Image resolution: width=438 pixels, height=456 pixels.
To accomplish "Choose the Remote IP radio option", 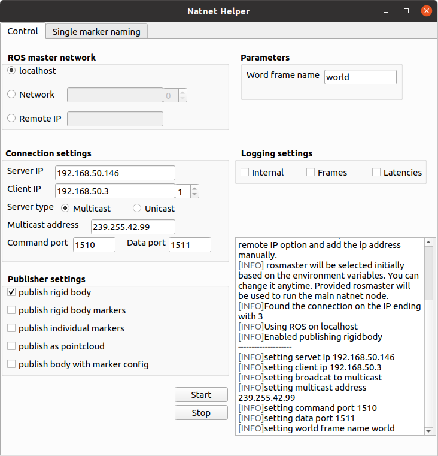I will tap(11, 119).
